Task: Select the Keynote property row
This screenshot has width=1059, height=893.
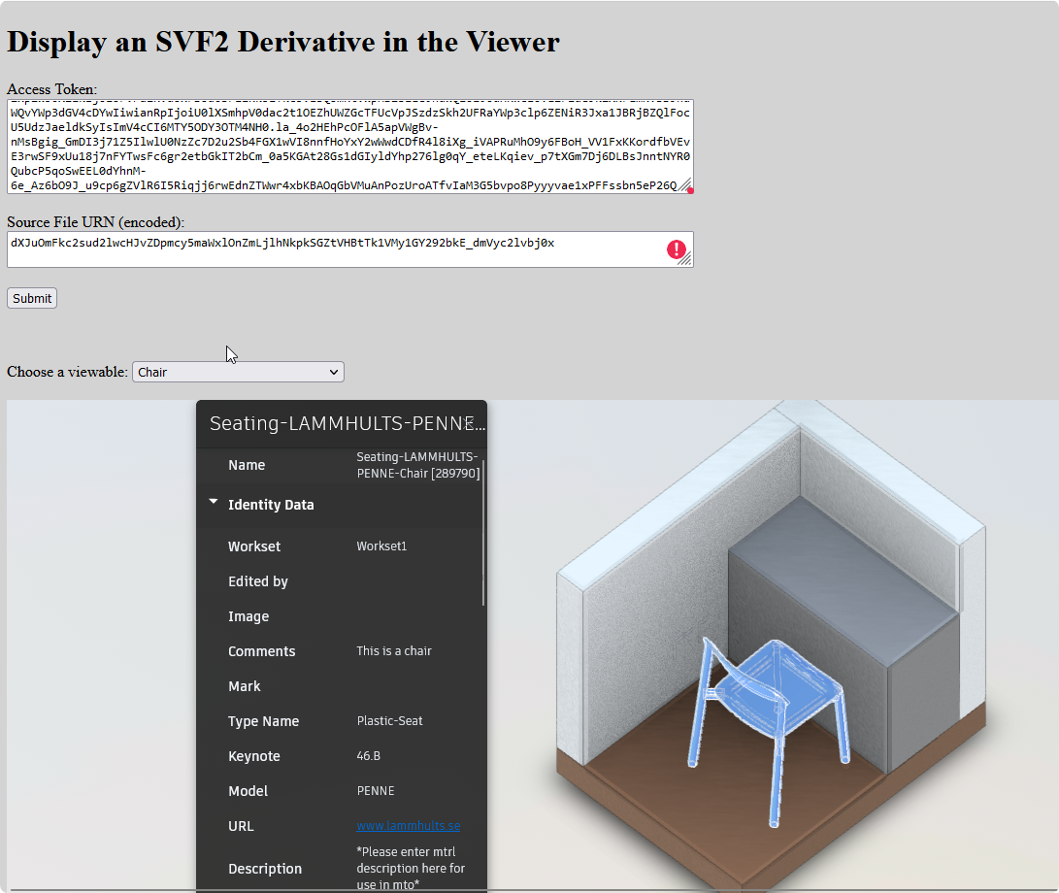Action: click(340, 756)
